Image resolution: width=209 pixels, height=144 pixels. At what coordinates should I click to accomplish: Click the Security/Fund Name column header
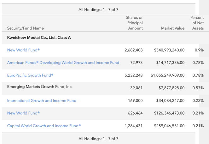(x=26, y=28)
